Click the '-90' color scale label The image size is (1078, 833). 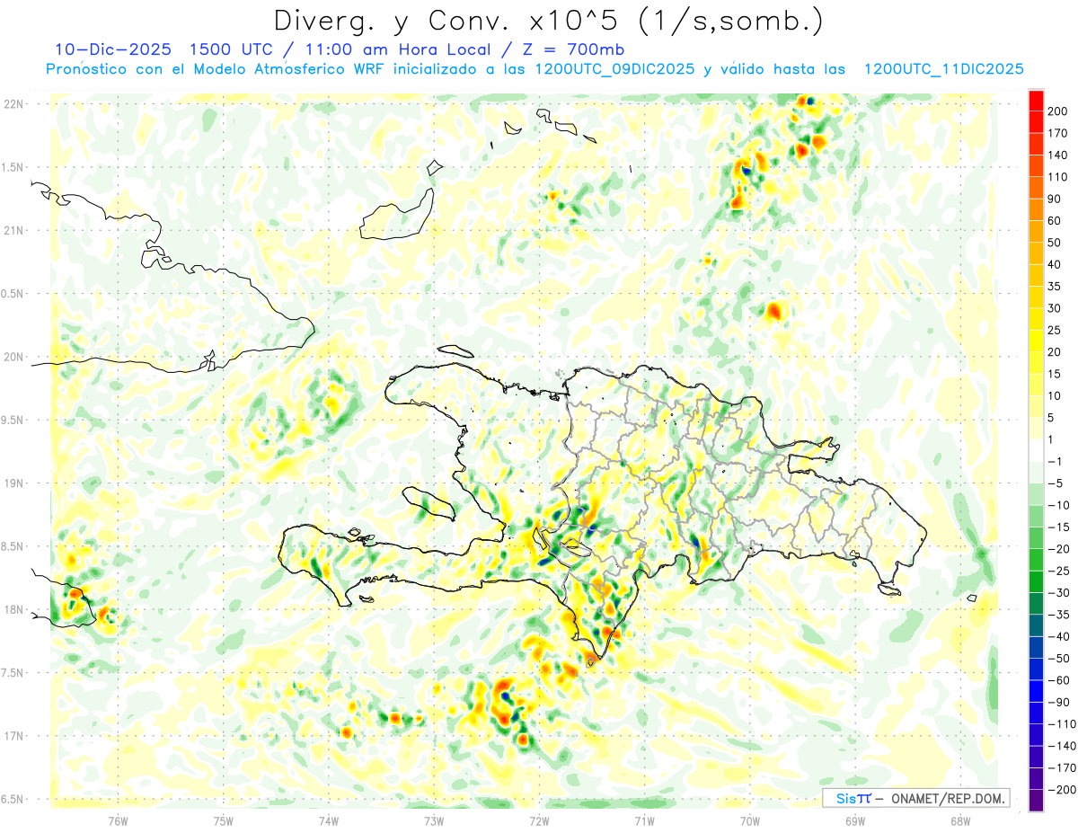click(x=1058, y=702)
